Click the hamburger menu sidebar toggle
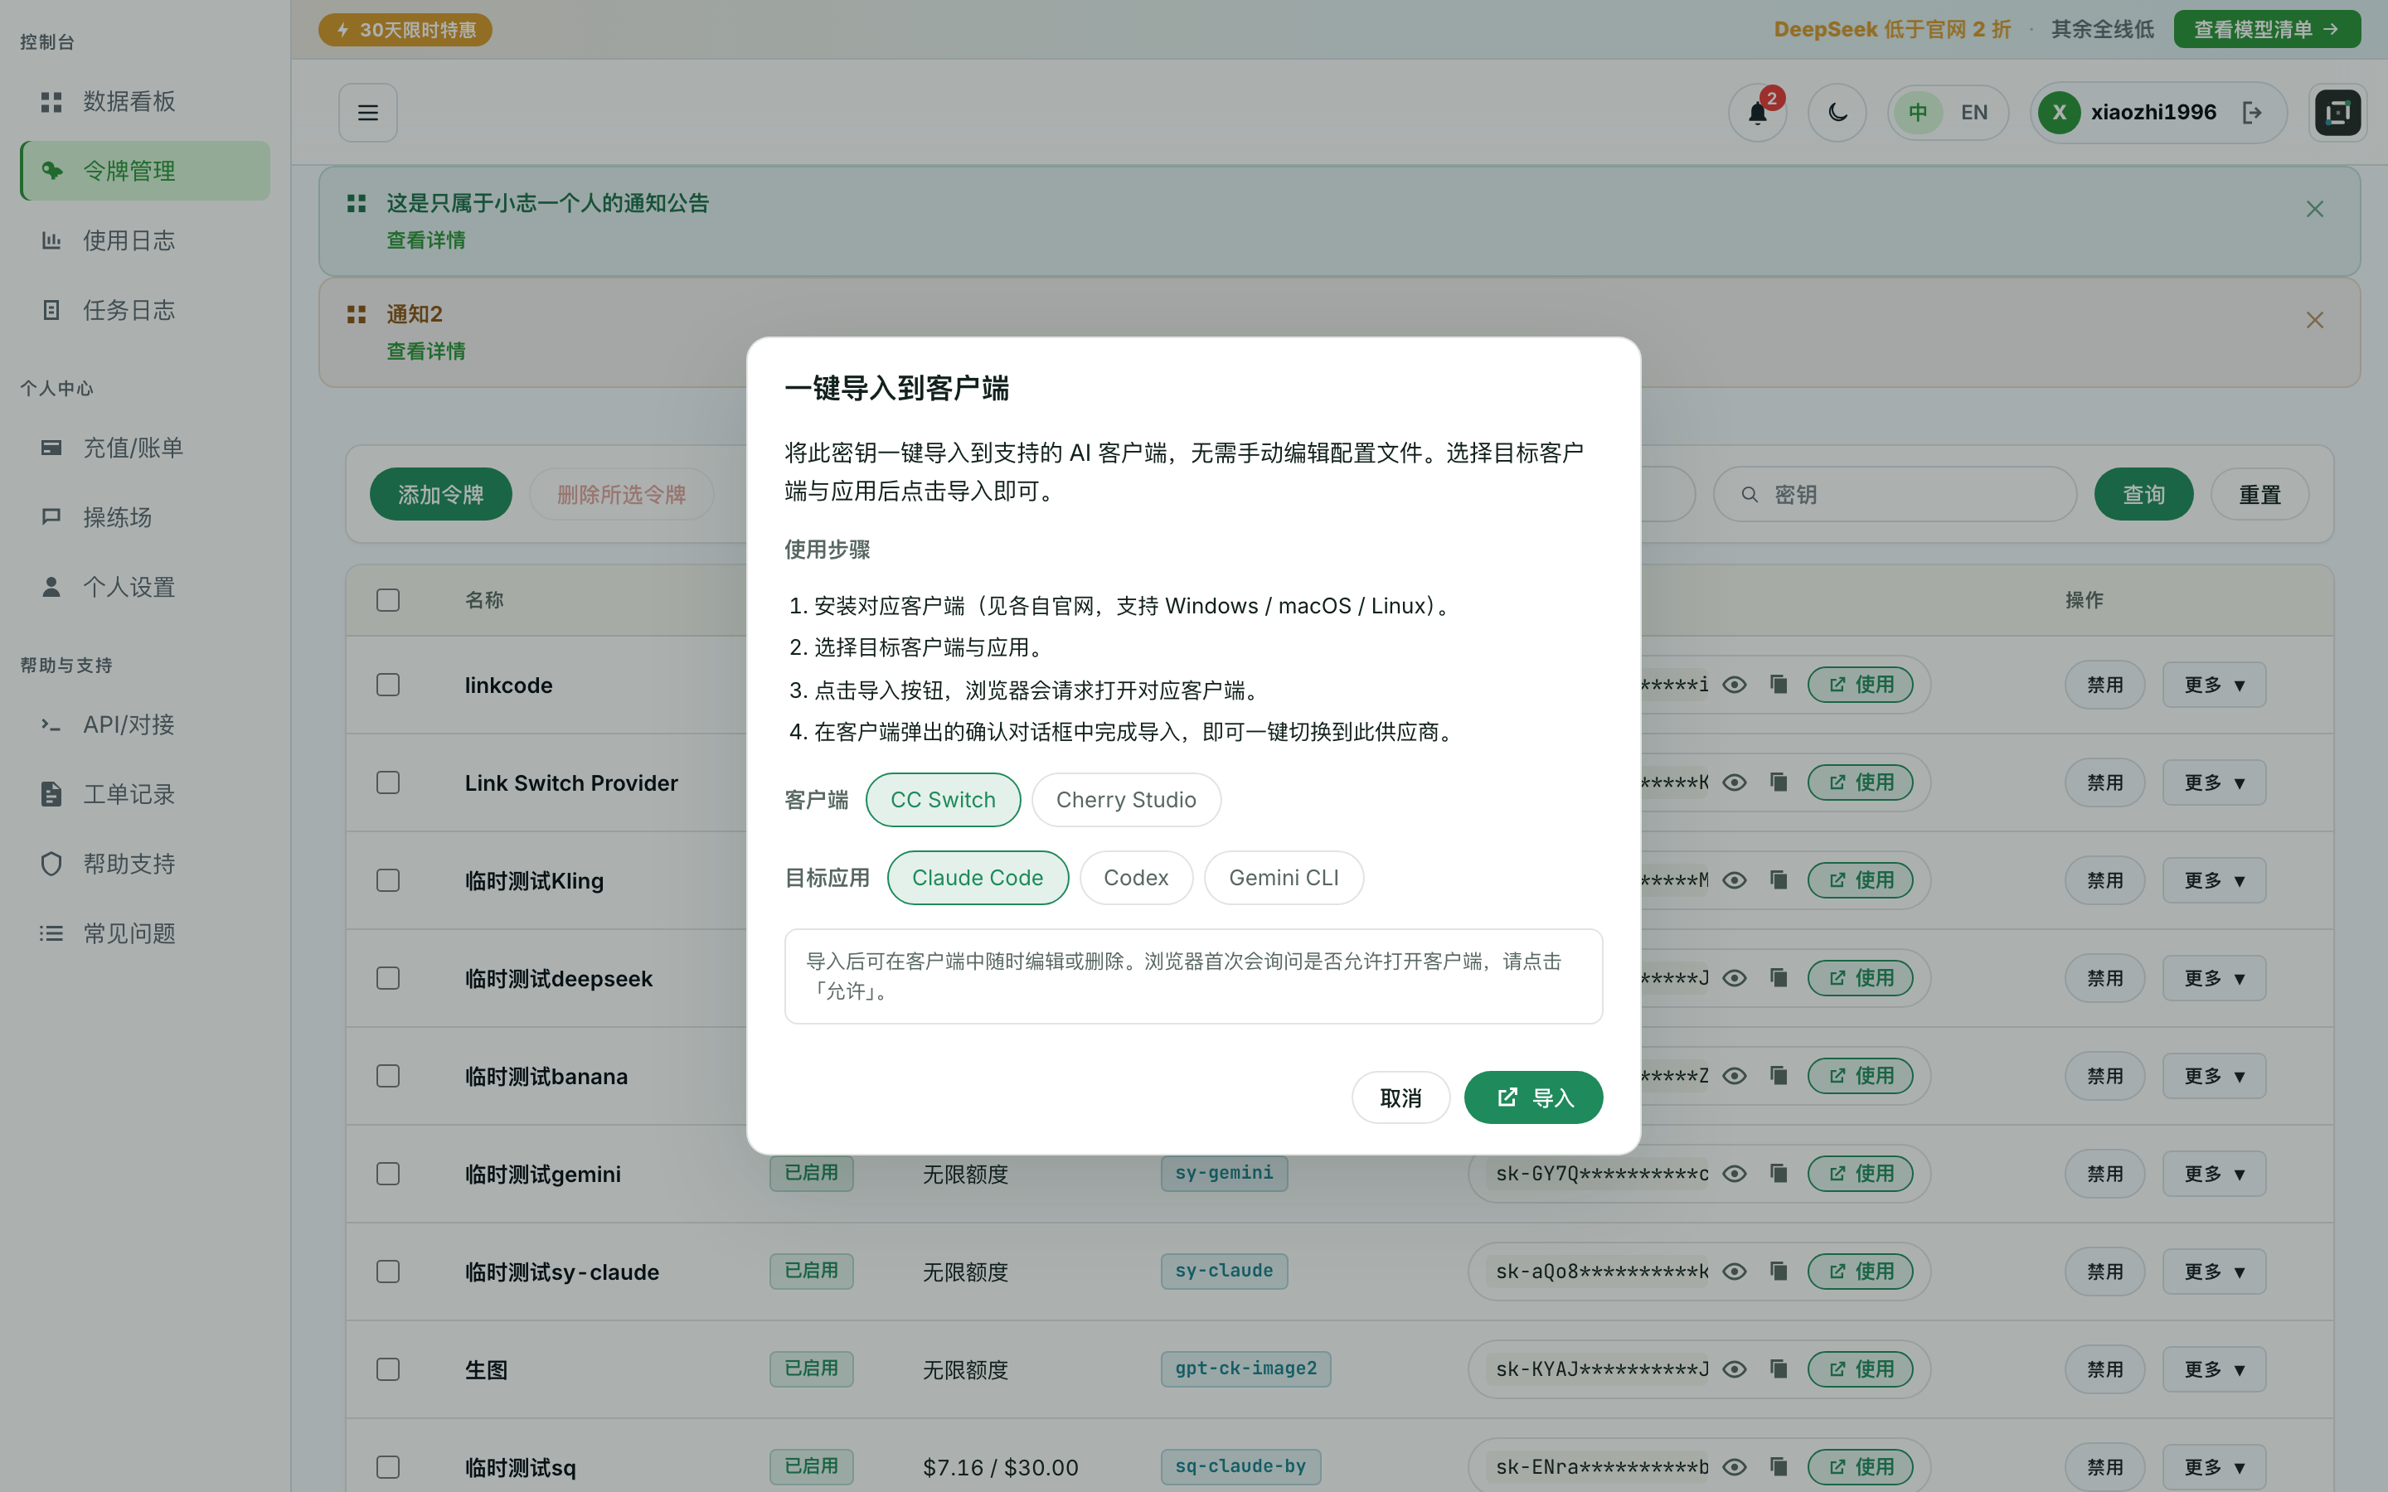 [x=368, y=113]
